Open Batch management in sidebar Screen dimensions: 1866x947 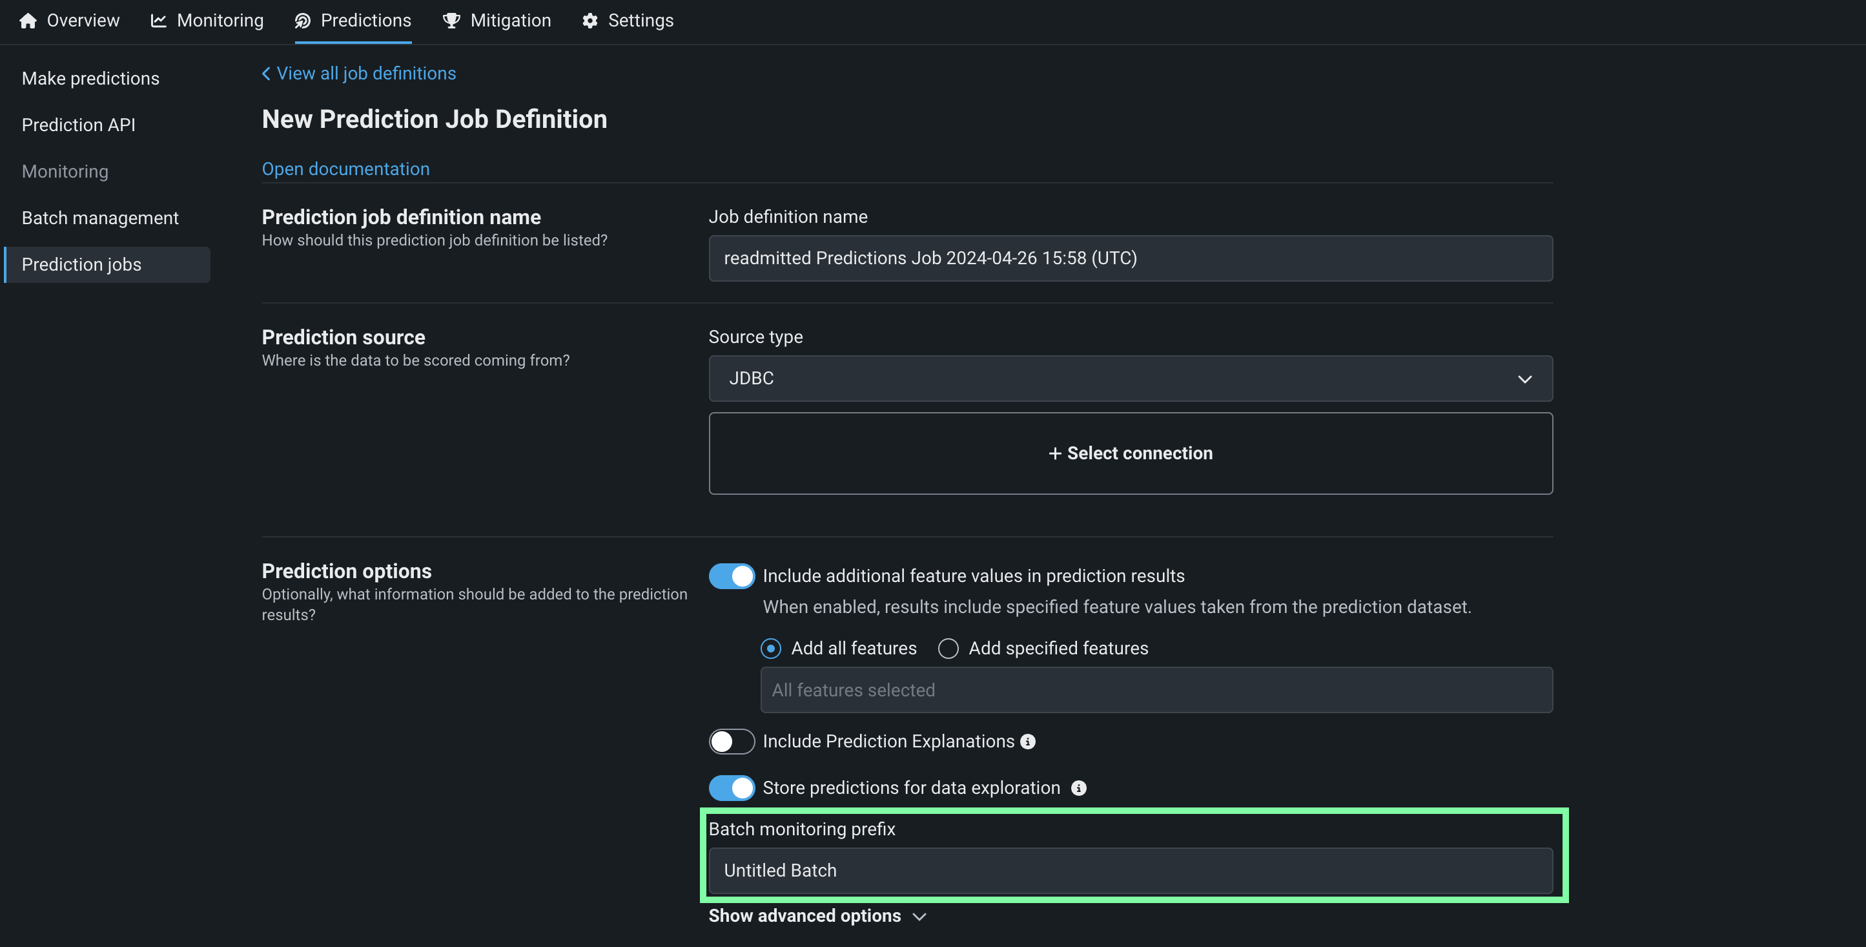(x=100, y=218)
